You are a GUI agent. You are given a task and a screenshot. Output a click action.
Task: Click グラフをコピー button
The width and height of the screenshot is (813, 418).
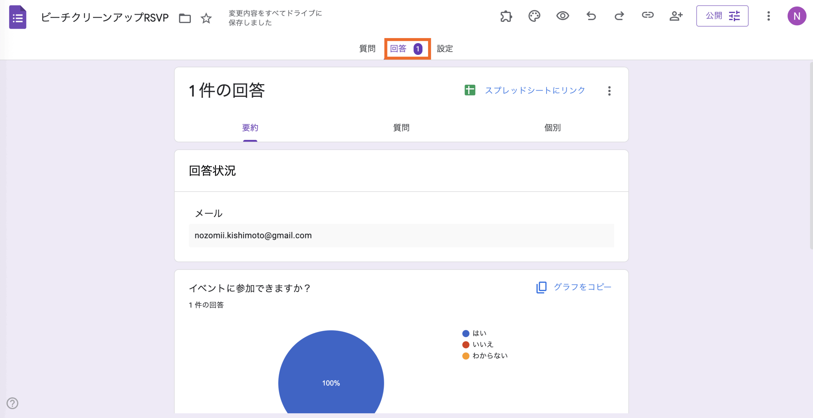(x=574, y=287)
